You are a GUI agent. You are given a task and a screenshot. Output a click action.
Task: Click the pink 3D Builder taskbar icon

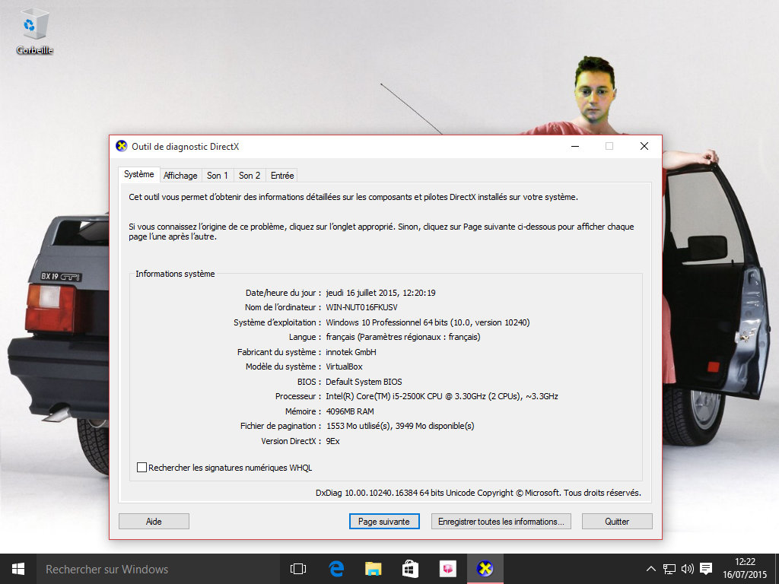(x=448, y=568)
